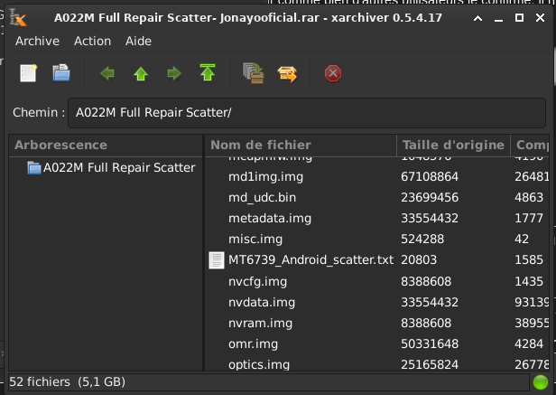
Task: Click size value 50331648
Action: pos(430,344)
